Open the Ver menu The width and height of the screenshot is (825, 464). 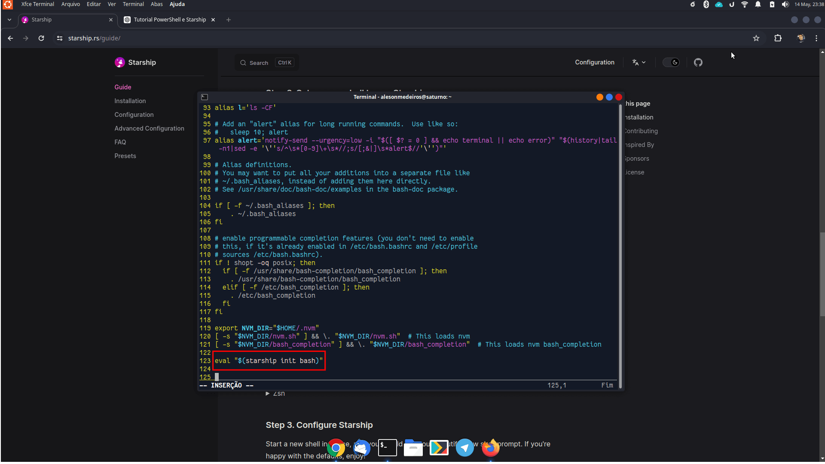[x=112, y=4]
